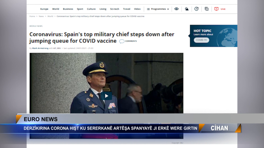Image resolution: width=264 pixels, height=148 pixels.
Task: Click the News breadcrumb link
Action: (41, 16)
